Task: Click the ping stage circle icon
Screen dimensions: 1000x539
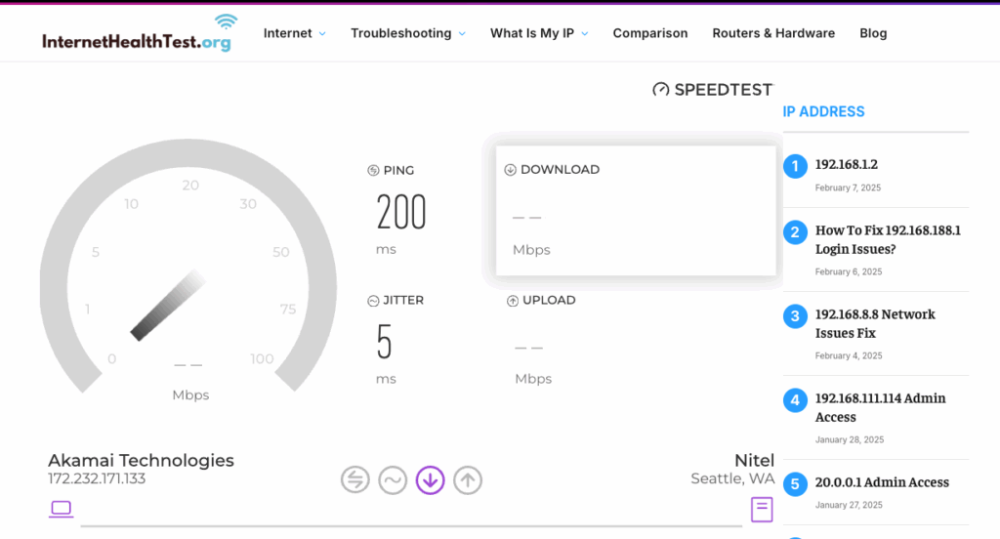Action: 355,479
